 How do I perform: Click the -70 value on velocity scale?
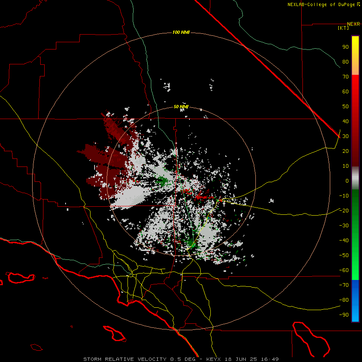pyautogui.click(x=344, y=285)
